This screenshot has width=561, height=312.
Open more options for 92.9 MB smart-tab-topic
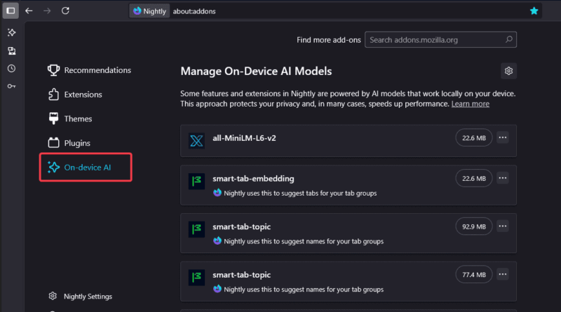coord(503,226)
